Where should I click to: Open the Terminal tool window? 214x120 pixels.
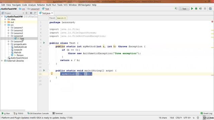tap(58, 113)
